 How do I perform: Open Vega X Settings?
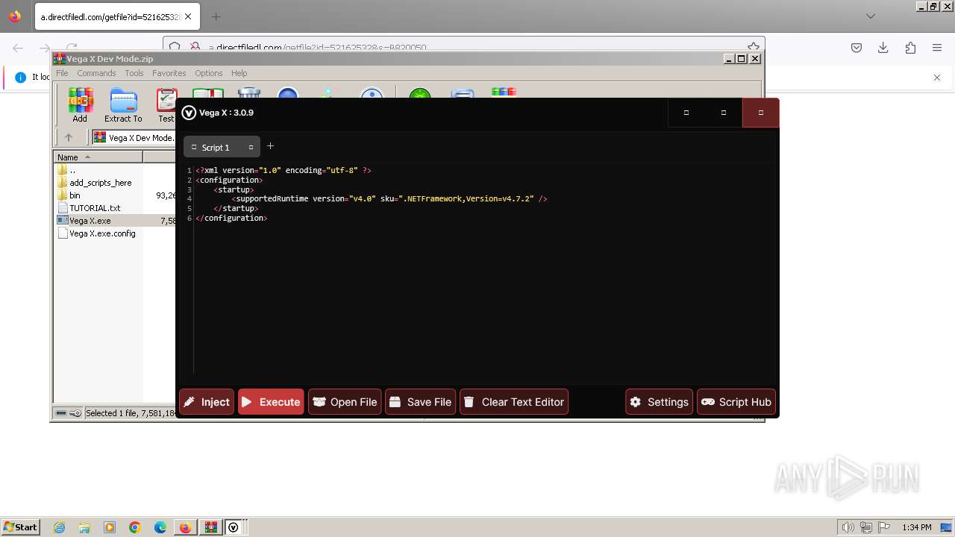(659, 402)
